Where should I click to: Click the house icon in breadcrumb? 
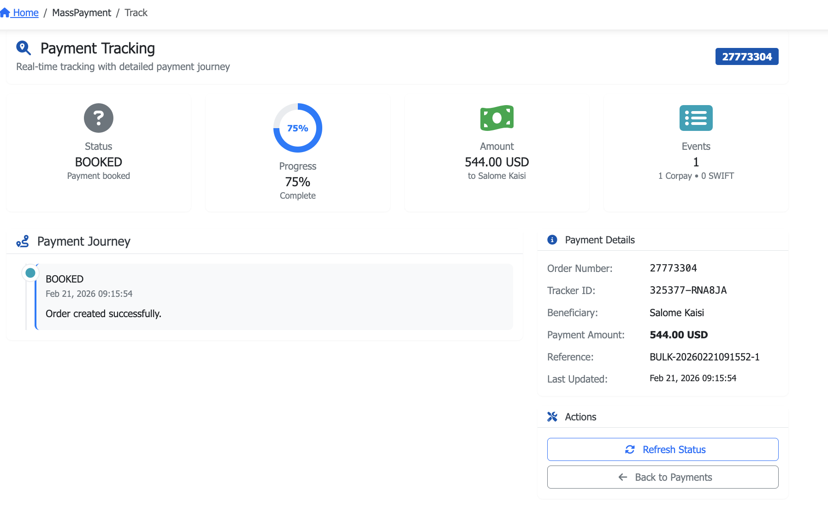coord(5,12)
